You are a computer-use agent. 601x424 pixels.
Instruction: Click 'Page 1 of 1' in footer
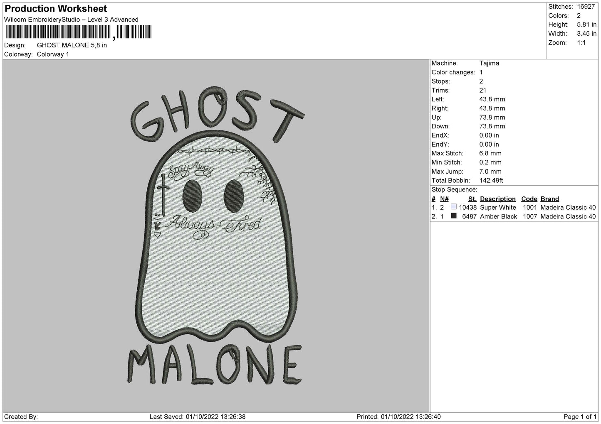[x=580, y=417]
